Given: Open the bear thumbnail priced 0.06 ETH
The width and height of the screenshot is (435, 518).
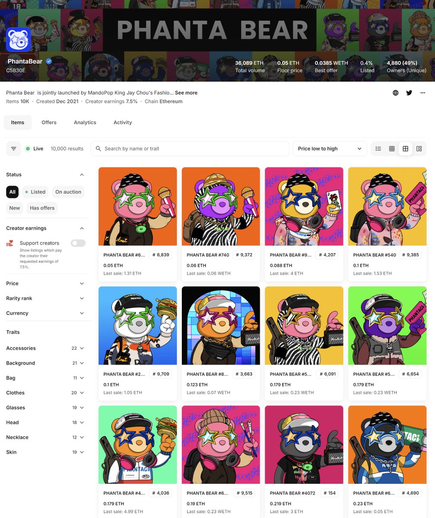Looking at the screenshot, I should pos(221,206).
